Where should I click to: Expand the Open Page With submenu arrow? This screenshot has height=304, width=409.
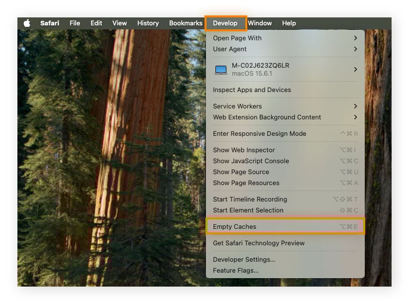(x=355, y=38)
